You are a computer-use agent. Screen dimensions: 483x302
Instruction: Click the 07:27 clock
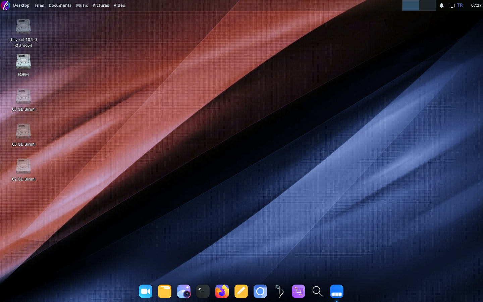pos(476,5)
